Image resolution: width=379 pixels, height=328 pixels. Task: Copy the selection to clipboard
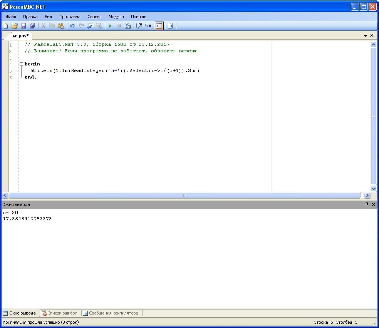pos(52,26)
